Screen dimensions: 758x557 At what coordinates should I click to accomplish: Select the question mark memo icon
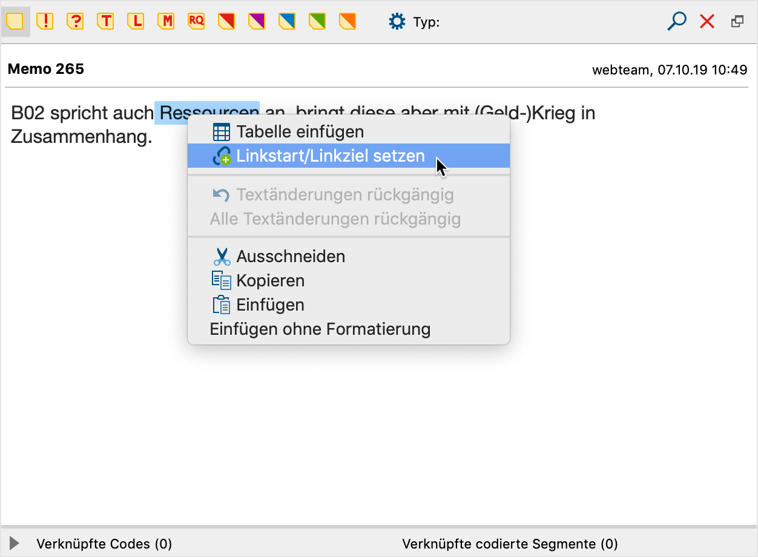(x=75, y=22)
